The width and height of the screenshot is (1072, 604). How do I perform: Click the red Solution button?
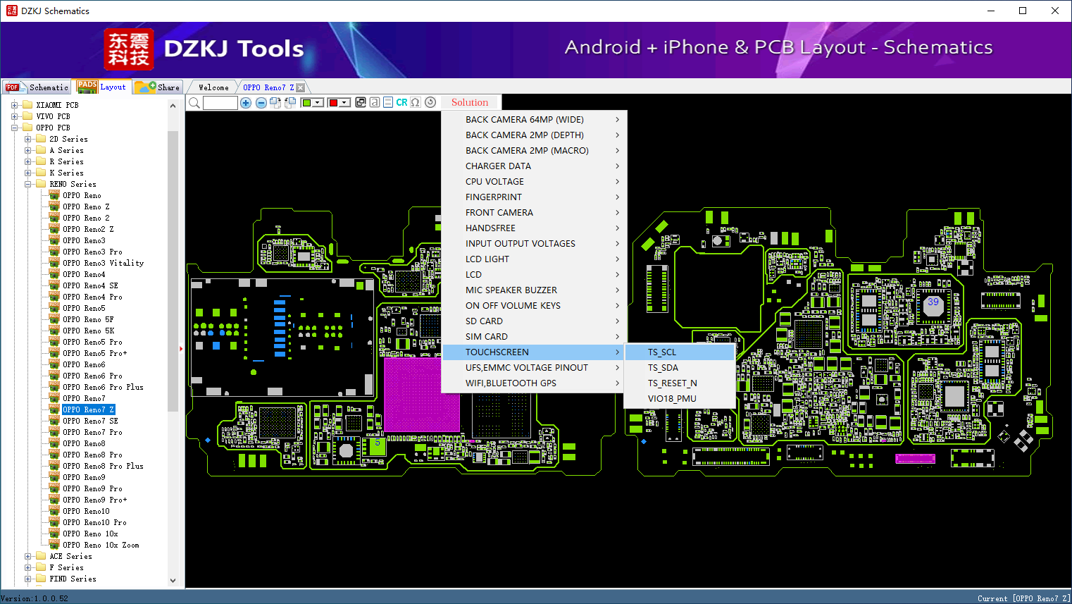click(x=470, y=103)
